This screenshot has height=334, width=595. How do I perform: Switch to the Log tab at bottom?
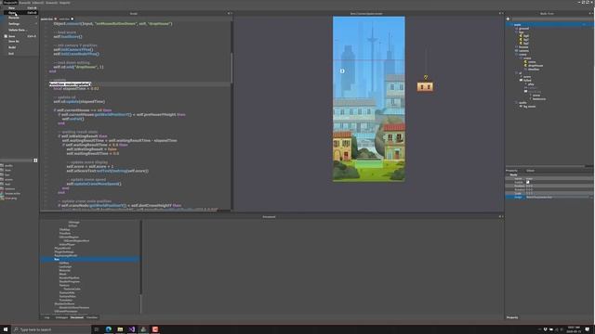[47, 317]
